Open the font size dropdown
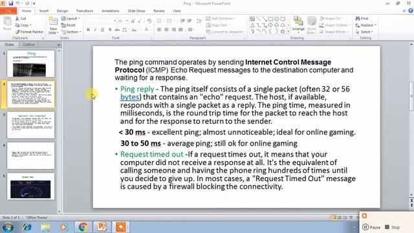 click(x=127, y=21)
